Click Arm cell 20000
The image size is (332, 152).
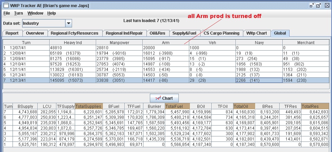(166, 48)
